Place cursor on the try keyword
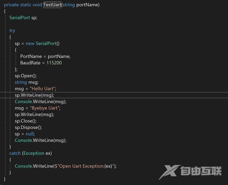228x185 pixels. (12, 31)
